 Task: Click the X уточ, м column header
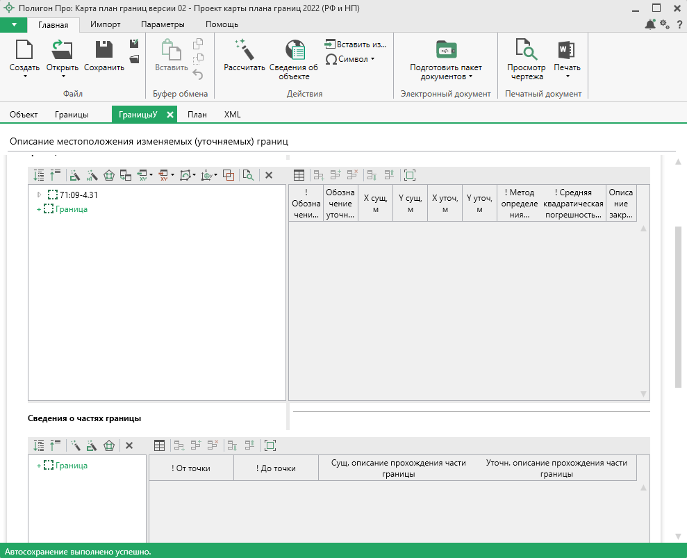tap(445, 203)
